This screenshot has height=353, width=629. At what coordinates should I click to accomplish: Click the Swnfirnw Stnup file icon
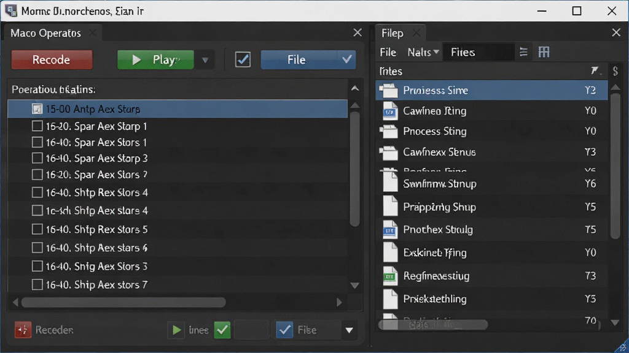coord(390,181)
